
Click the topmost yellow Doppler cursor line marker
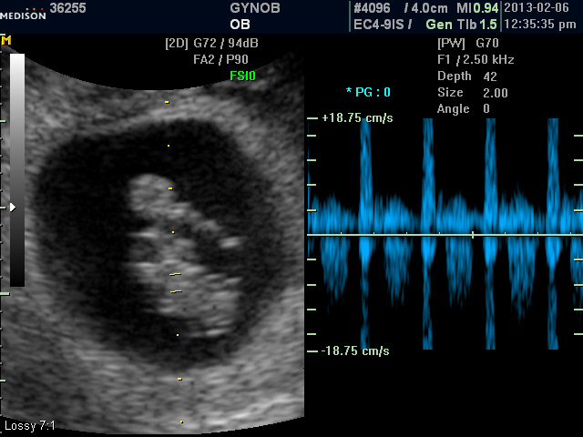coord(167,102)
